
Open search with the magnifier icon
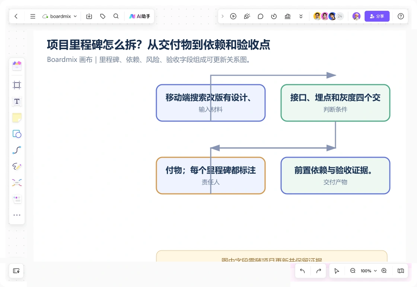[116, 16]
